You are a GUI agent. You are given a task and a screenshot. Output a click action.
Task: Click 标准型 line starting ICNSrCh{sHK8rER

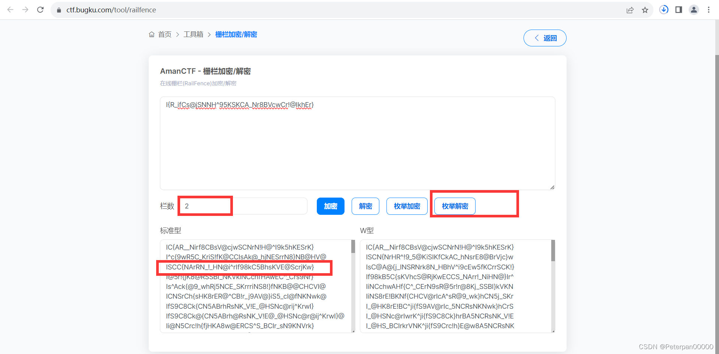click(246, 296)
